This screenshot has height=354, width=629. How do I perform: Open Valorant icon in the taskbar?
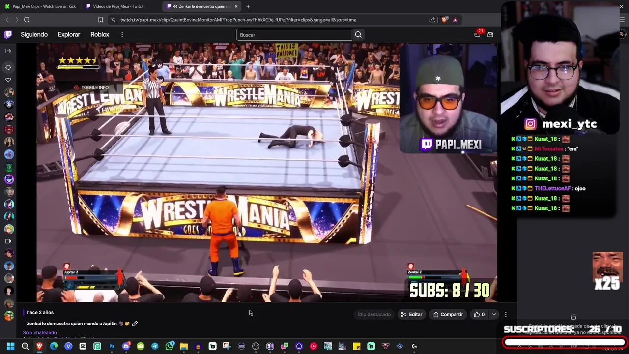click(x=385, y=346)
